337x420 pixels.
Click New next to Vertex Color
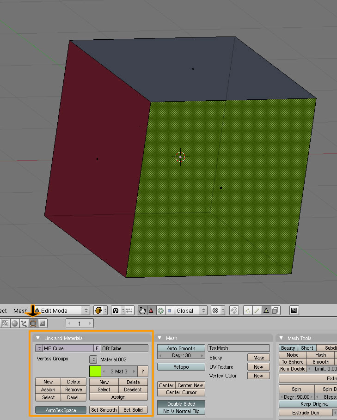pyautogui.click(x=258, y=376)
